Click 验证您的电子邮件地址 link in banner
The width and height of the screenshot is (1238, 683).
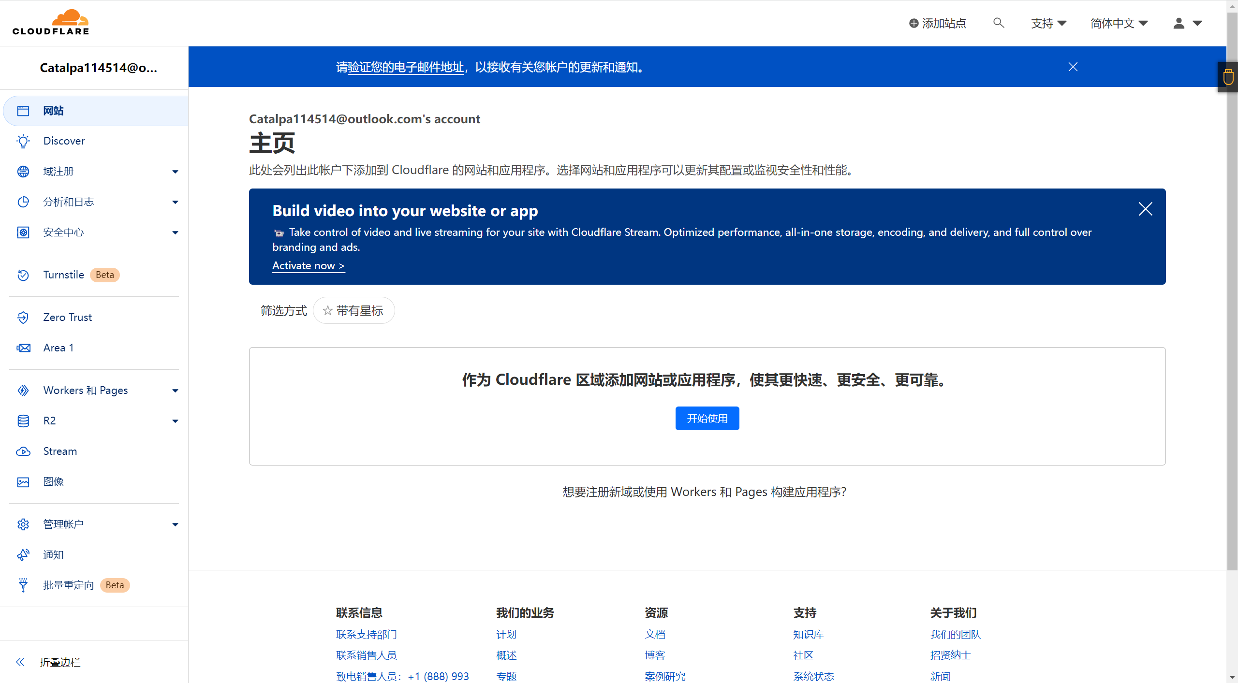[406, 67]
